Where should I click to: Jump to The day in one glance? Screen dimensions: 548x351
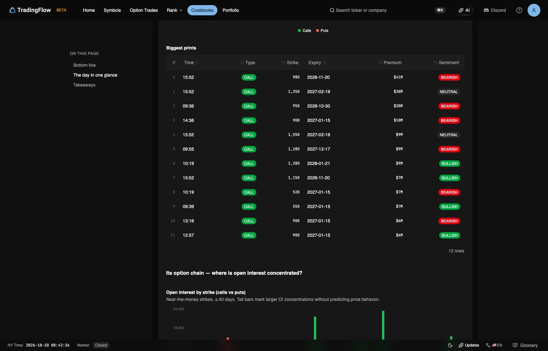[x=95, y=75]
